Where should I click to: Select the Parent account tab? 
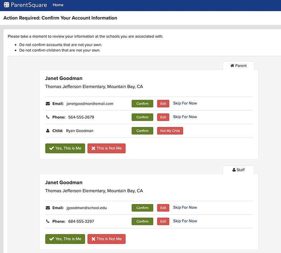(238, 66)
